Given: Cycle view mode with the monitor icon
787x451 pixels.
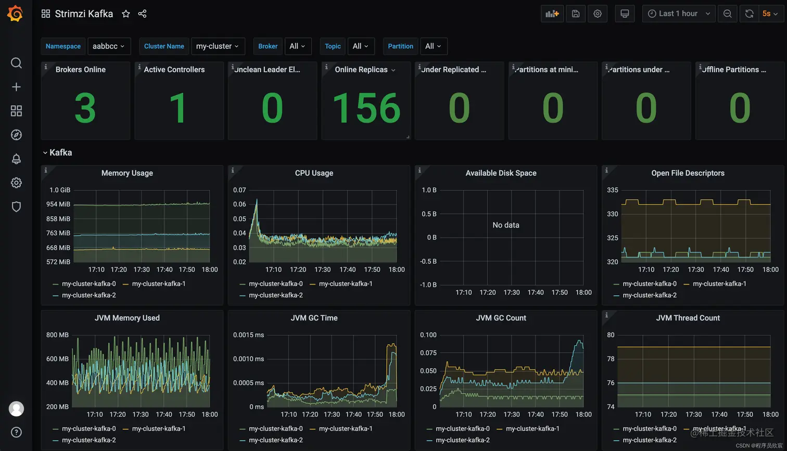Looking at the screenshot, I should (x=625, y=14).
